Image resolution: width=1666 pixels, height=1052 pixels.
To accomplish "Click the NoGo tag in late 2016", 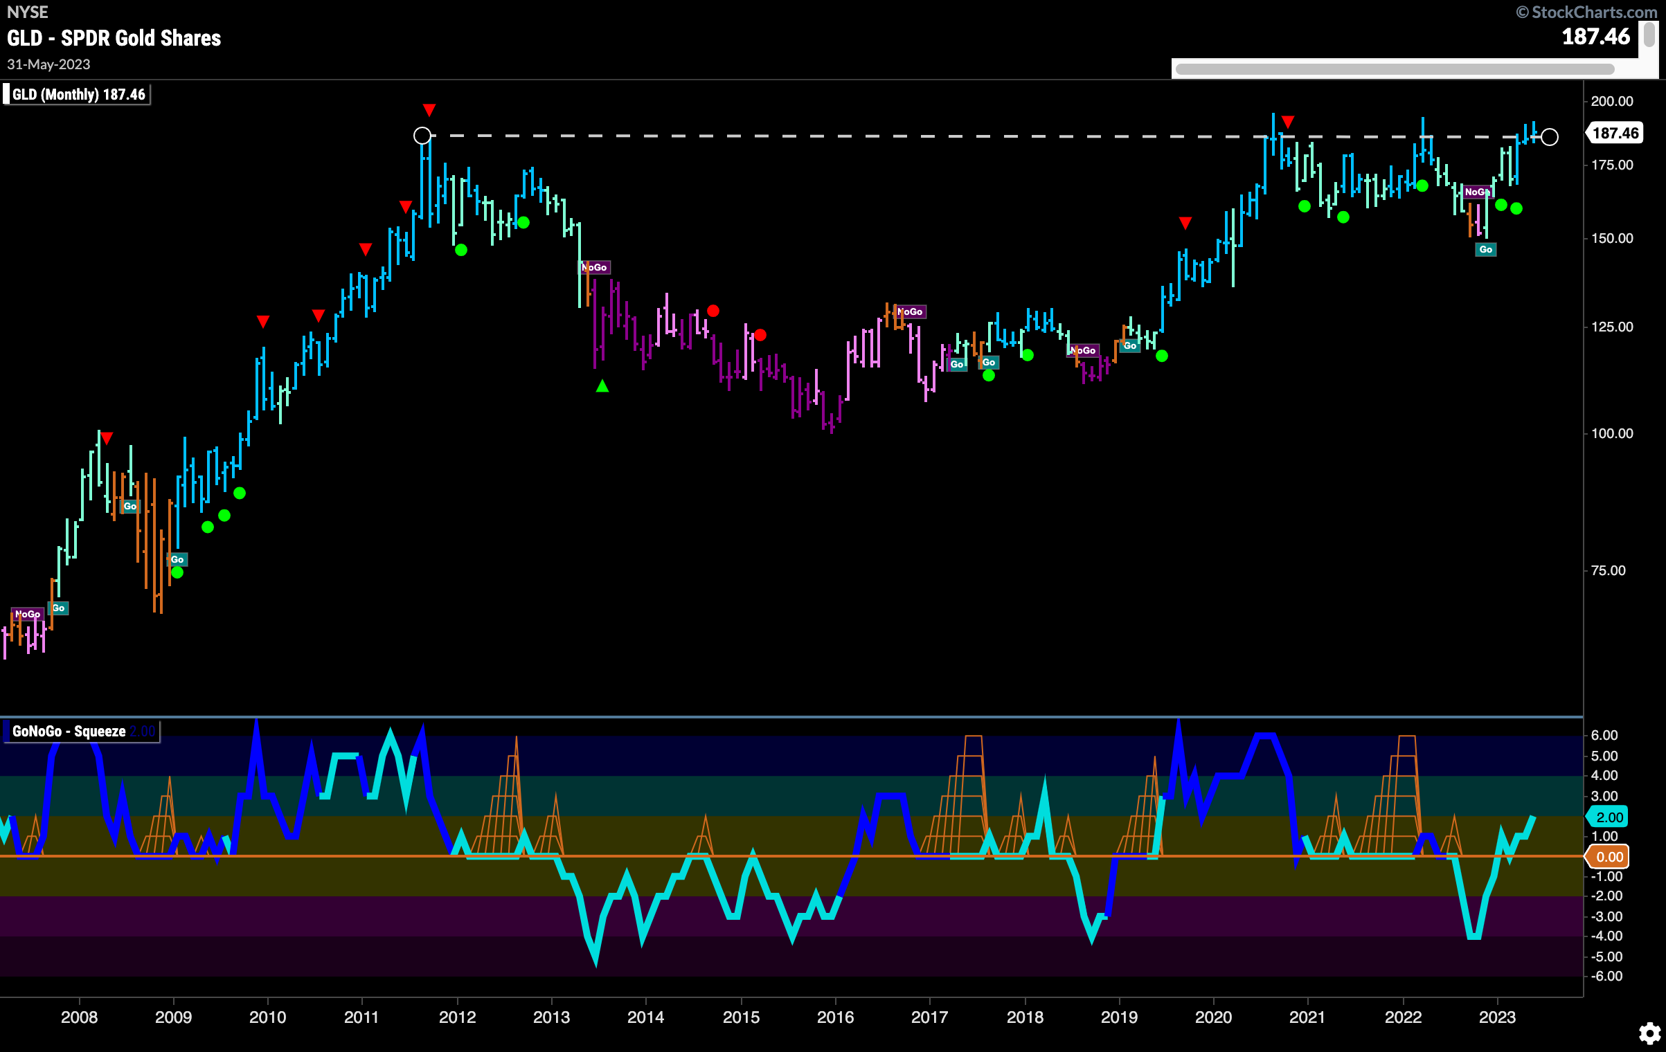I will [910, 312].
